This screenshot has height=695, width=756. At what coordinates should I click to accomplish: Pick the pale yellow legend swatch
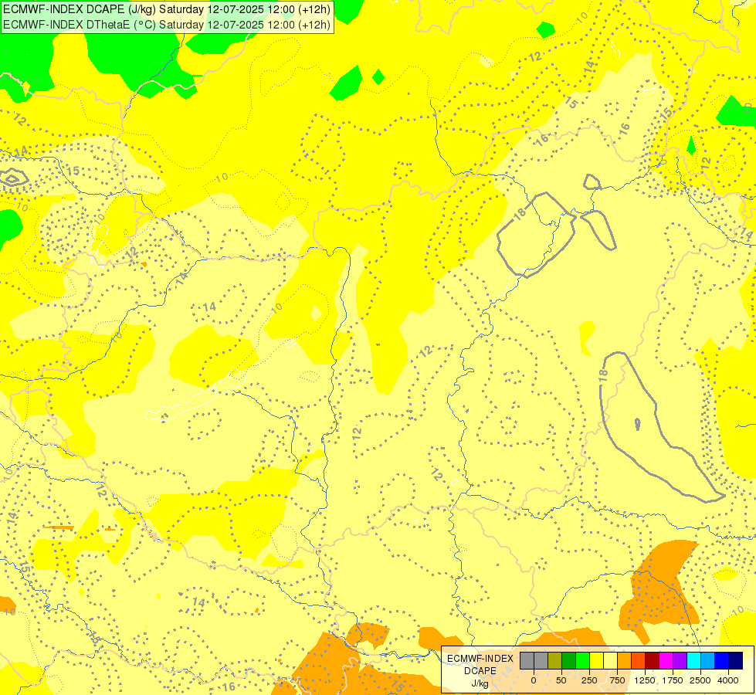[610, 660]
